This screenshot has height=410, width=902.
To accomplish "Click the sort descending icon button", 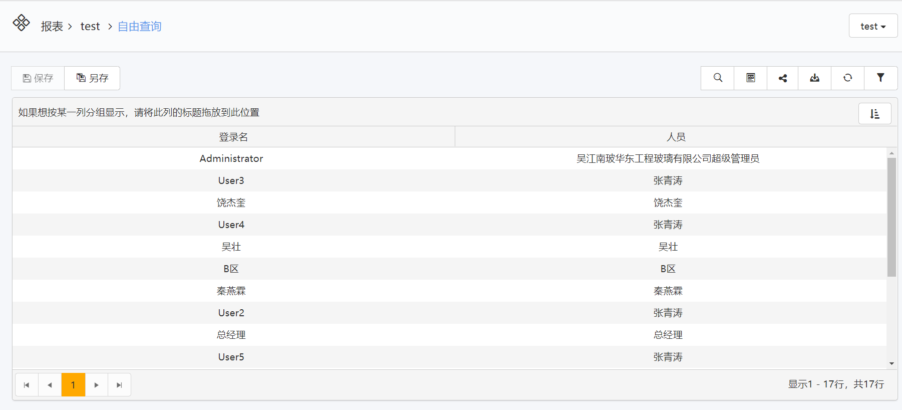I will [874, 114].
